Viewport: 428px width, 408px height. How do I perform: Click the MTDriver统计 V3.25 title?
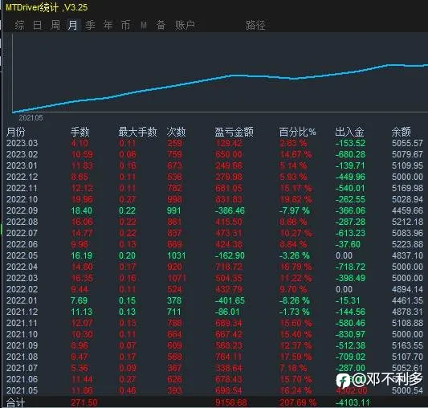click(47, 7)
